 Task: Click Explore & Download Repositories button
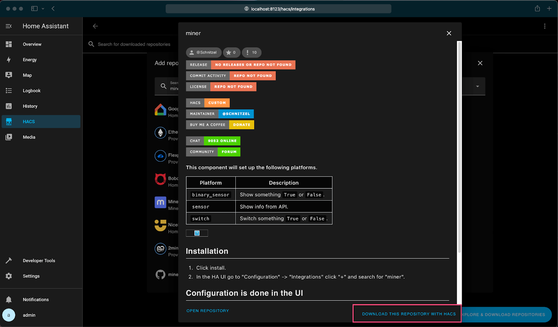506,314
